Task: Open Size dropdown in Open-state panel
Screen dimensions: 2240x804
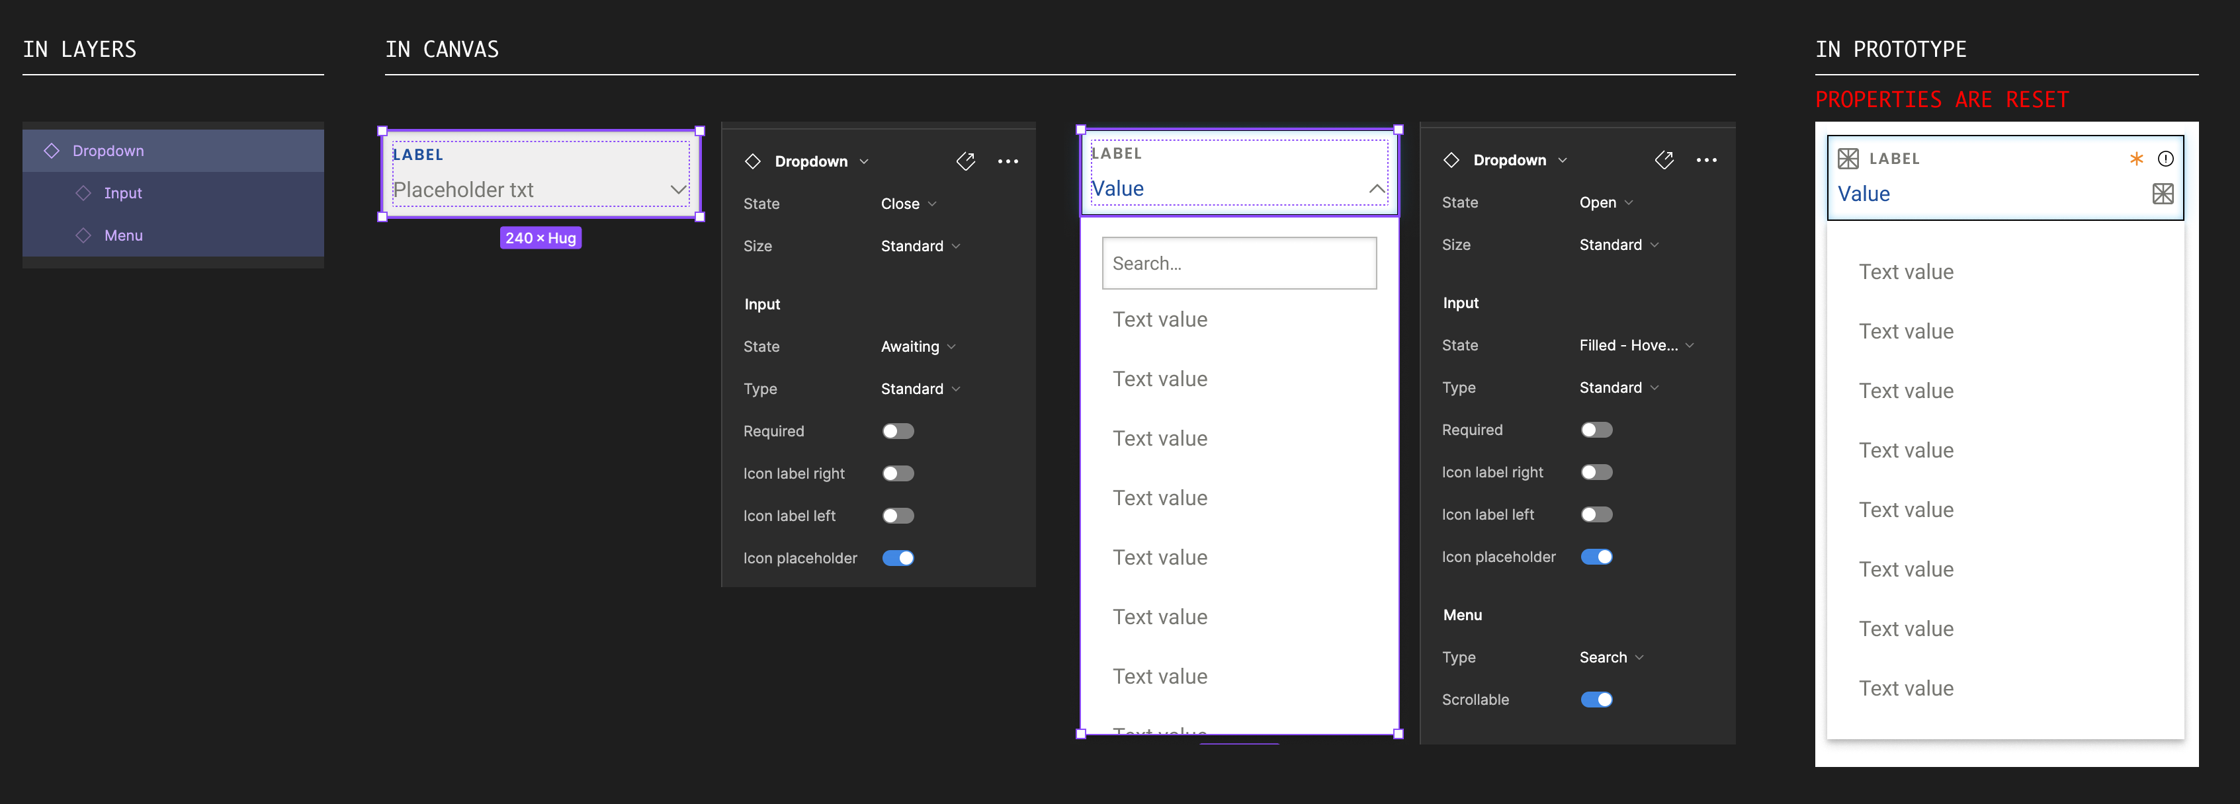Action: [x=1619, y=245]
